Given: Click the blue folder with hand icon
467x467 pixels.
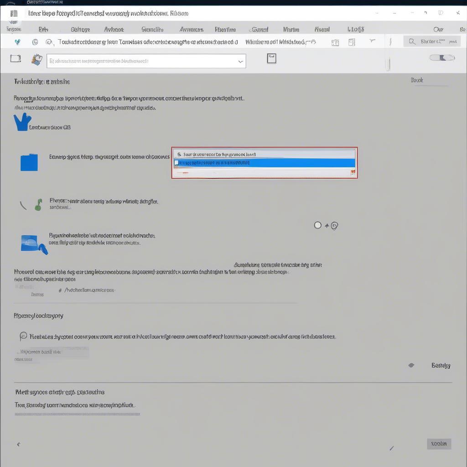Looking at the screenshot, I should pyautogui.click(x=34, y=244).
